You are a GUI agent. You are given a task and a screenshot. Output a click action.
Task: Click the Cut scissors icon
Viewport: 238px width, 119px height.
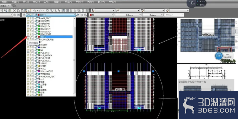(14, 11)
